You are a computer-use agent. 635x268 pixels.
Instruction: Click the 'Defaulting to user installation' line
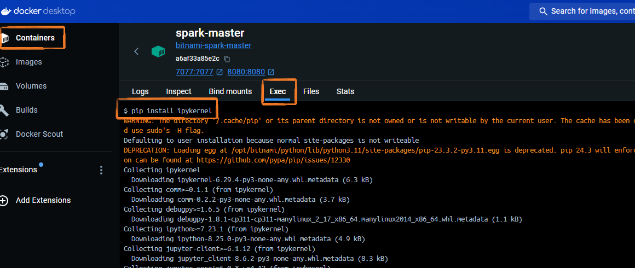click(271, 141)
